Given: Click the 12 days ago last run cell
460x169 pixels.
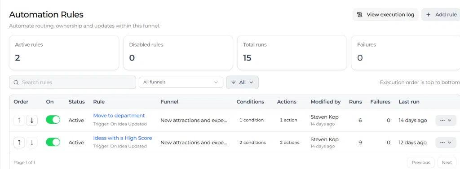Looking at the screenshot, I should [412, 143].
